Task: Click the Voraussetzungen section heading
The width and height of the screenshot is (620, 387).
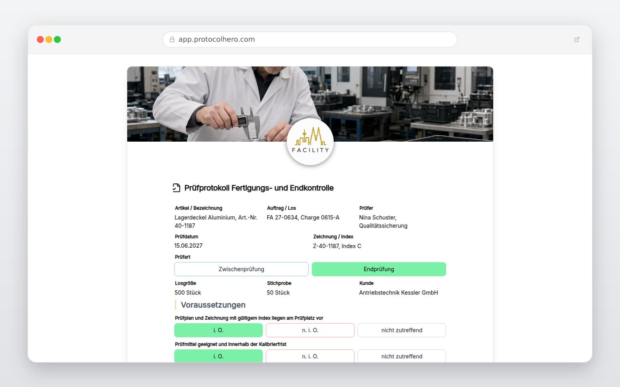Action: pos(213,305)
